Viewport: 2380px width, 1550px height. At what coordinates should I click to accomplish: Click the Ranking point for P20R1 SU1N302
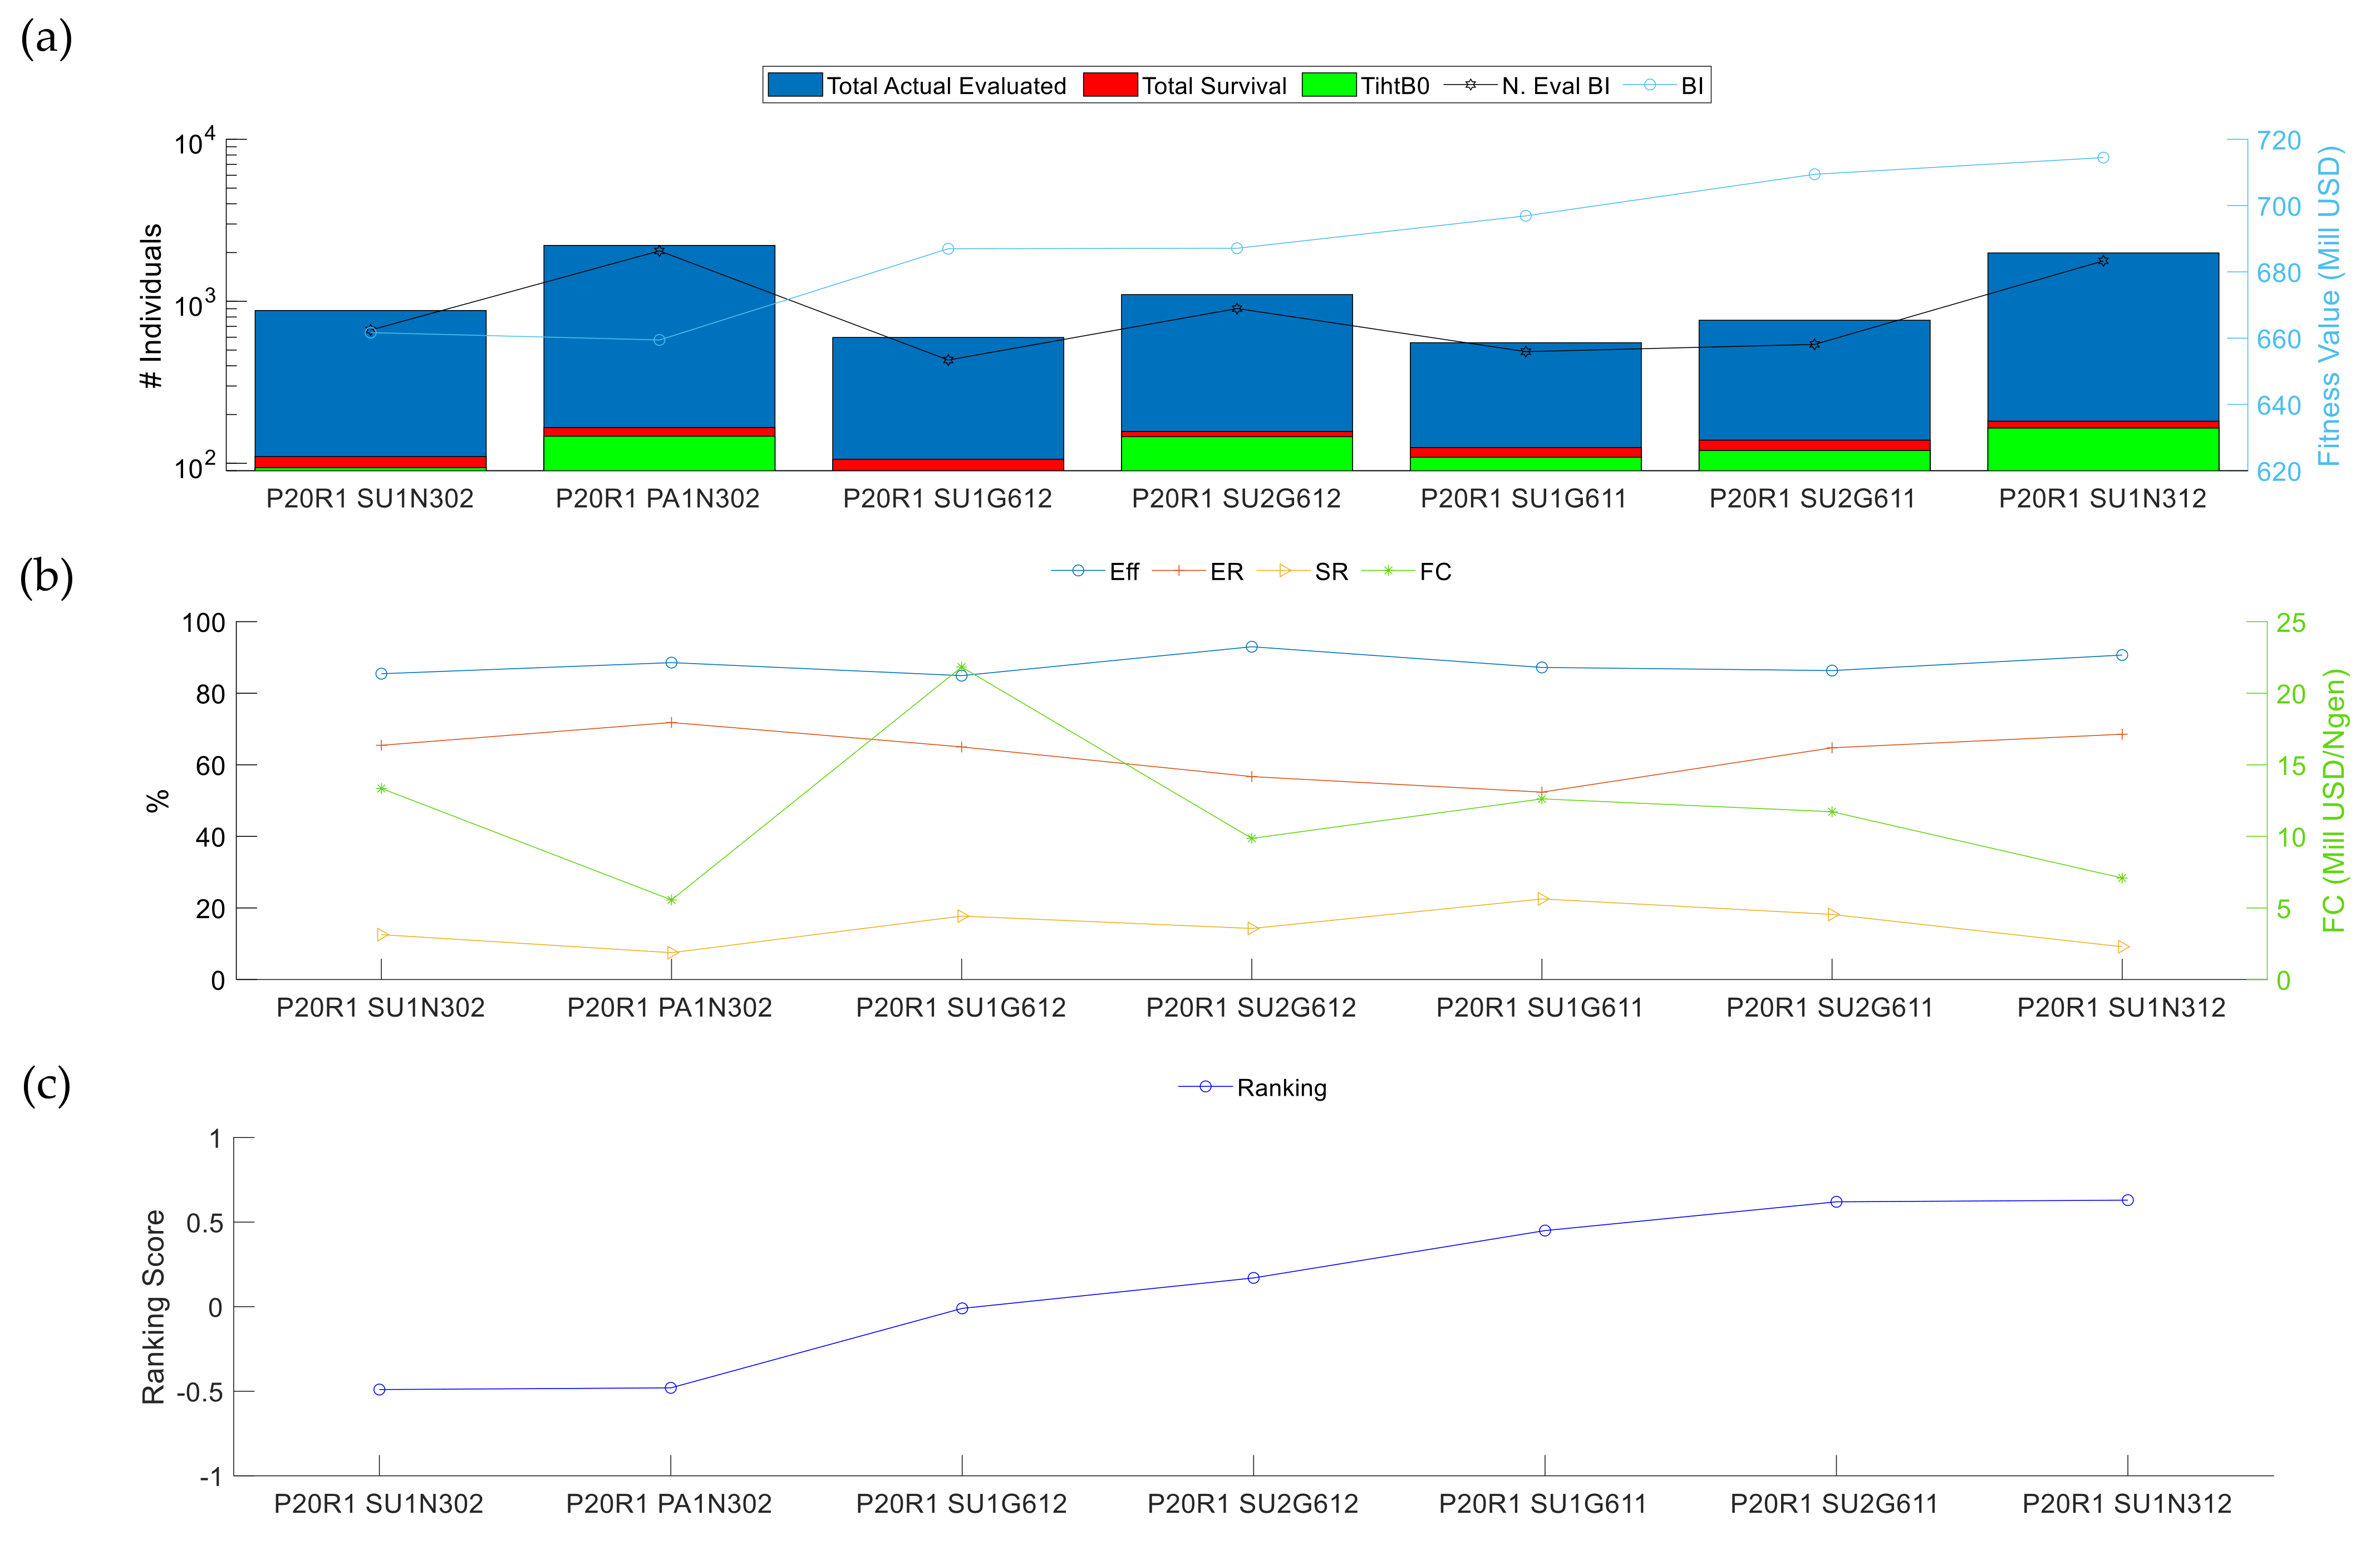tap(379, 1390)
